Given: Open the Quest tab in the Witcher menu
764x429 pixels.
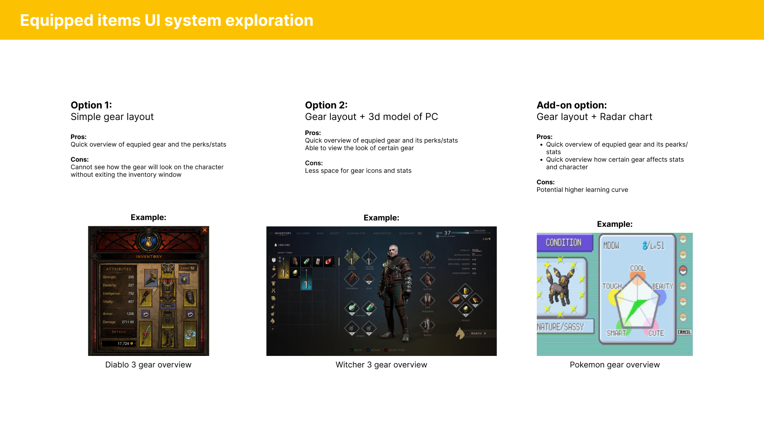Looking at the screenshot, I should (335, 234).
